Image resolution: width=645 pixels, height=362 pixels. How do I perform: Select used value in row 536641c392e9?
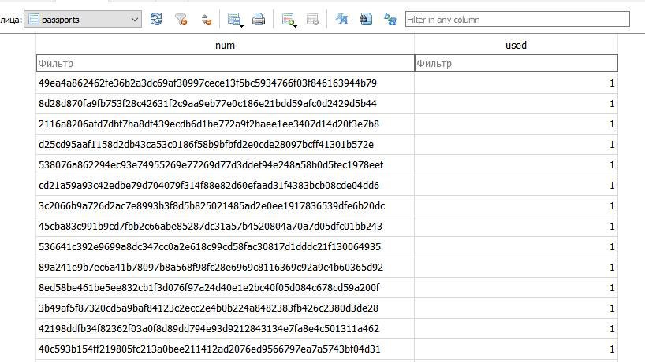[x=516, y=247]
